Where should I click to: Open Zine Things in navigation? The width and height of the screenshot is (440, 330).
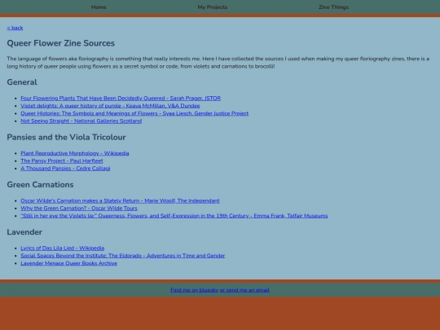(x=333, y=7)
